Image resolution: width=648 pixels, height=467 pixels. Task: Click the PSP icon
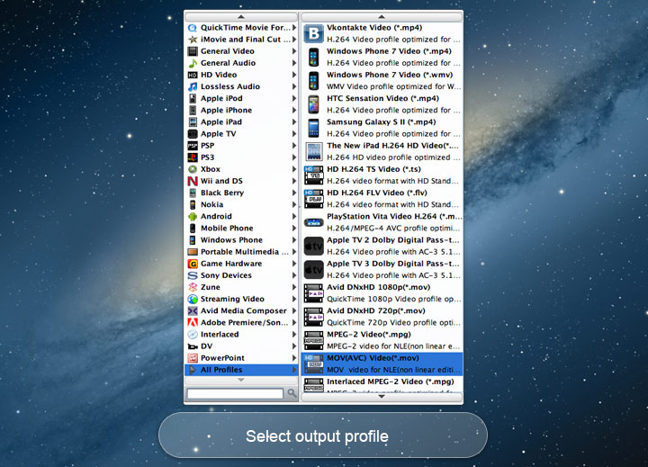click(193, 146)
